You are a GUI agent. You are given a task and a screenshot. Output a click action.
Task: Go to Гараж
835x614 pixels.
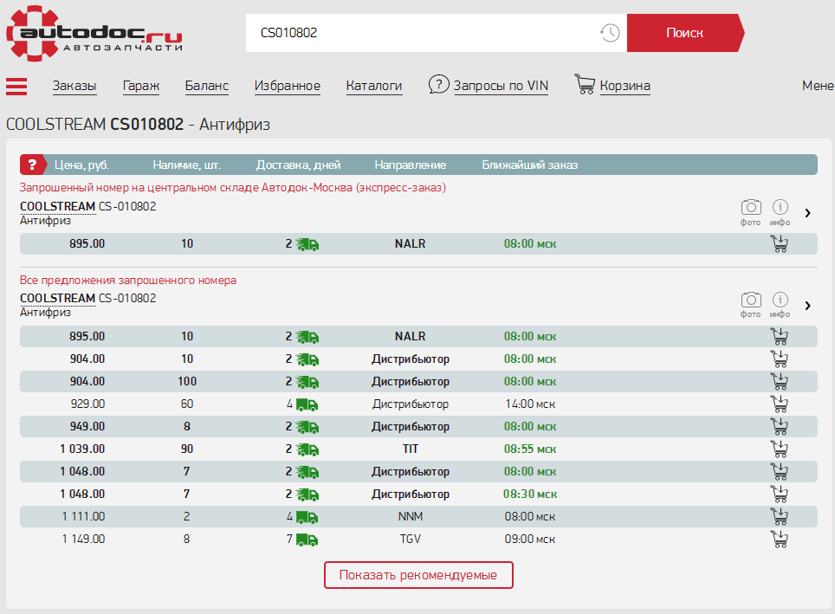pyautogui.click(x=141, y=86)
